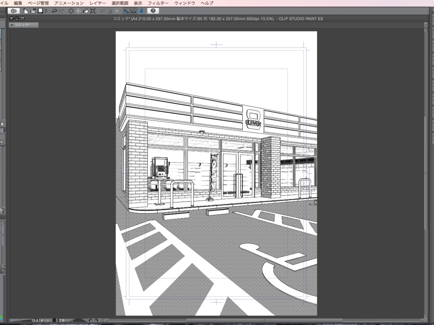
Task: Click the vertical scrollbar thumb
Action: click(x=426, y=173)
